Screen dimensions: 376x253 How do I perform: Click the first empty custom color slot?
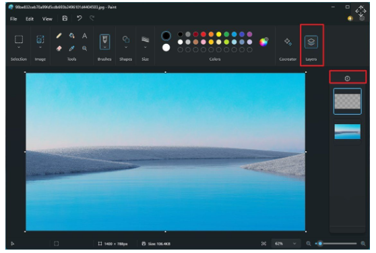181,50
